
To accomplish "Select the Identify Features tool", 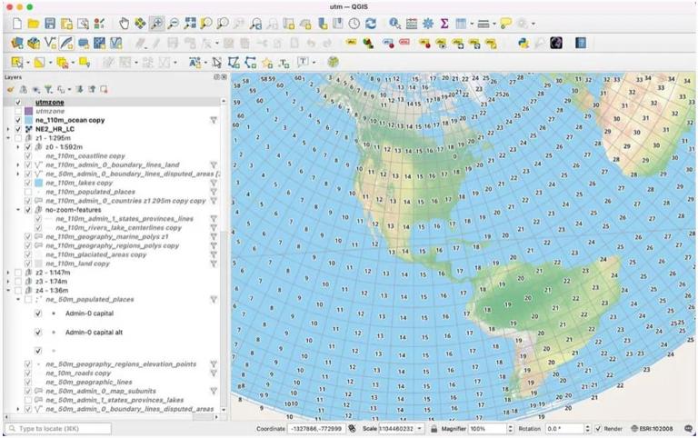I will [x=394, y=24].
